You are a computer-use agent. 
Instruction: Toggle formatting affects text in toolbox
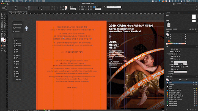(4, 44)
